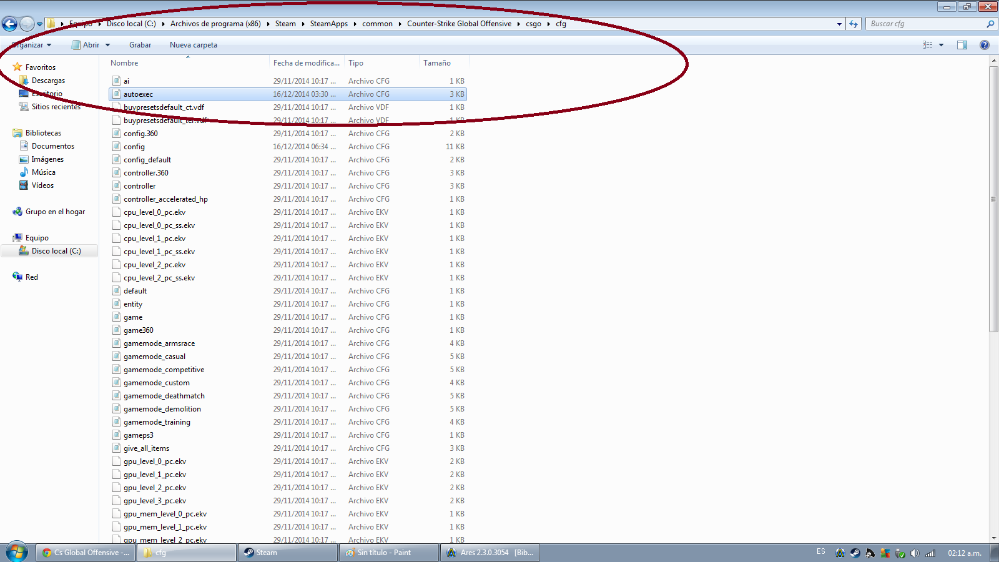Image resolution: width=999 pixels, height=562 pixels.
Task: Select the cpu_level_0_pc.ekv file icon
Action: pyautogui.click(x=116, y=212)
